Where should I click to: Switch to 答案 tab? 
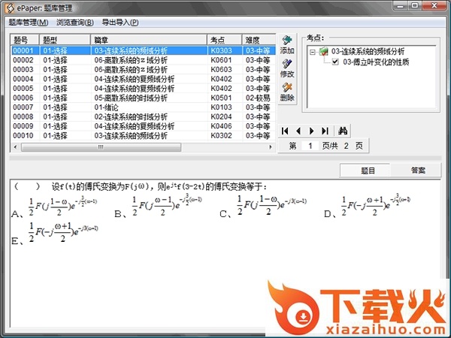[x=416, y=171]
